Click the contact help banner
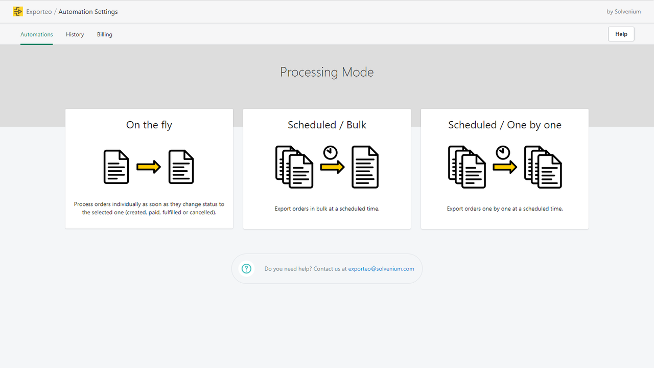Viewport: 654px width, 368px height. (326, 268)
